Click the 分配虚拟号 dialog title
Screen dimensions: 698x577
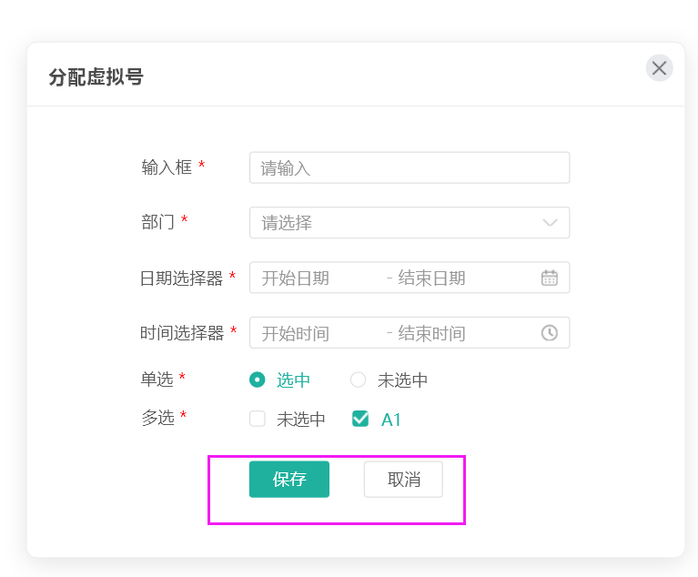[x=96, y=77]
